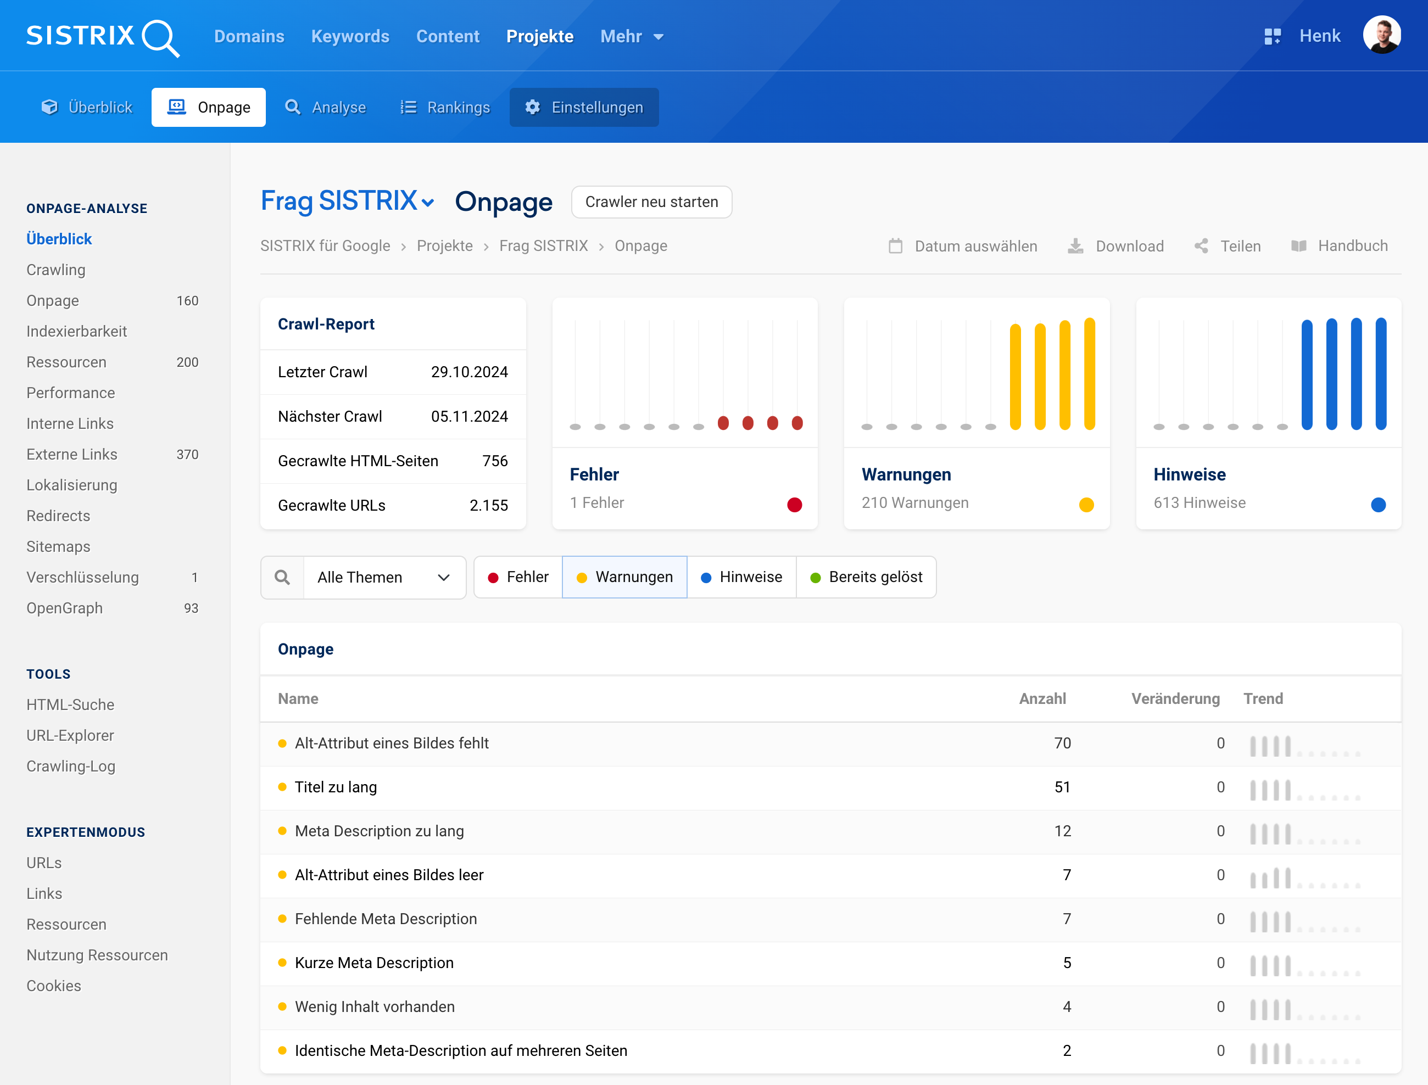Click the Analyse magnifier icon
The image size is (1428, 1085).
293,107
